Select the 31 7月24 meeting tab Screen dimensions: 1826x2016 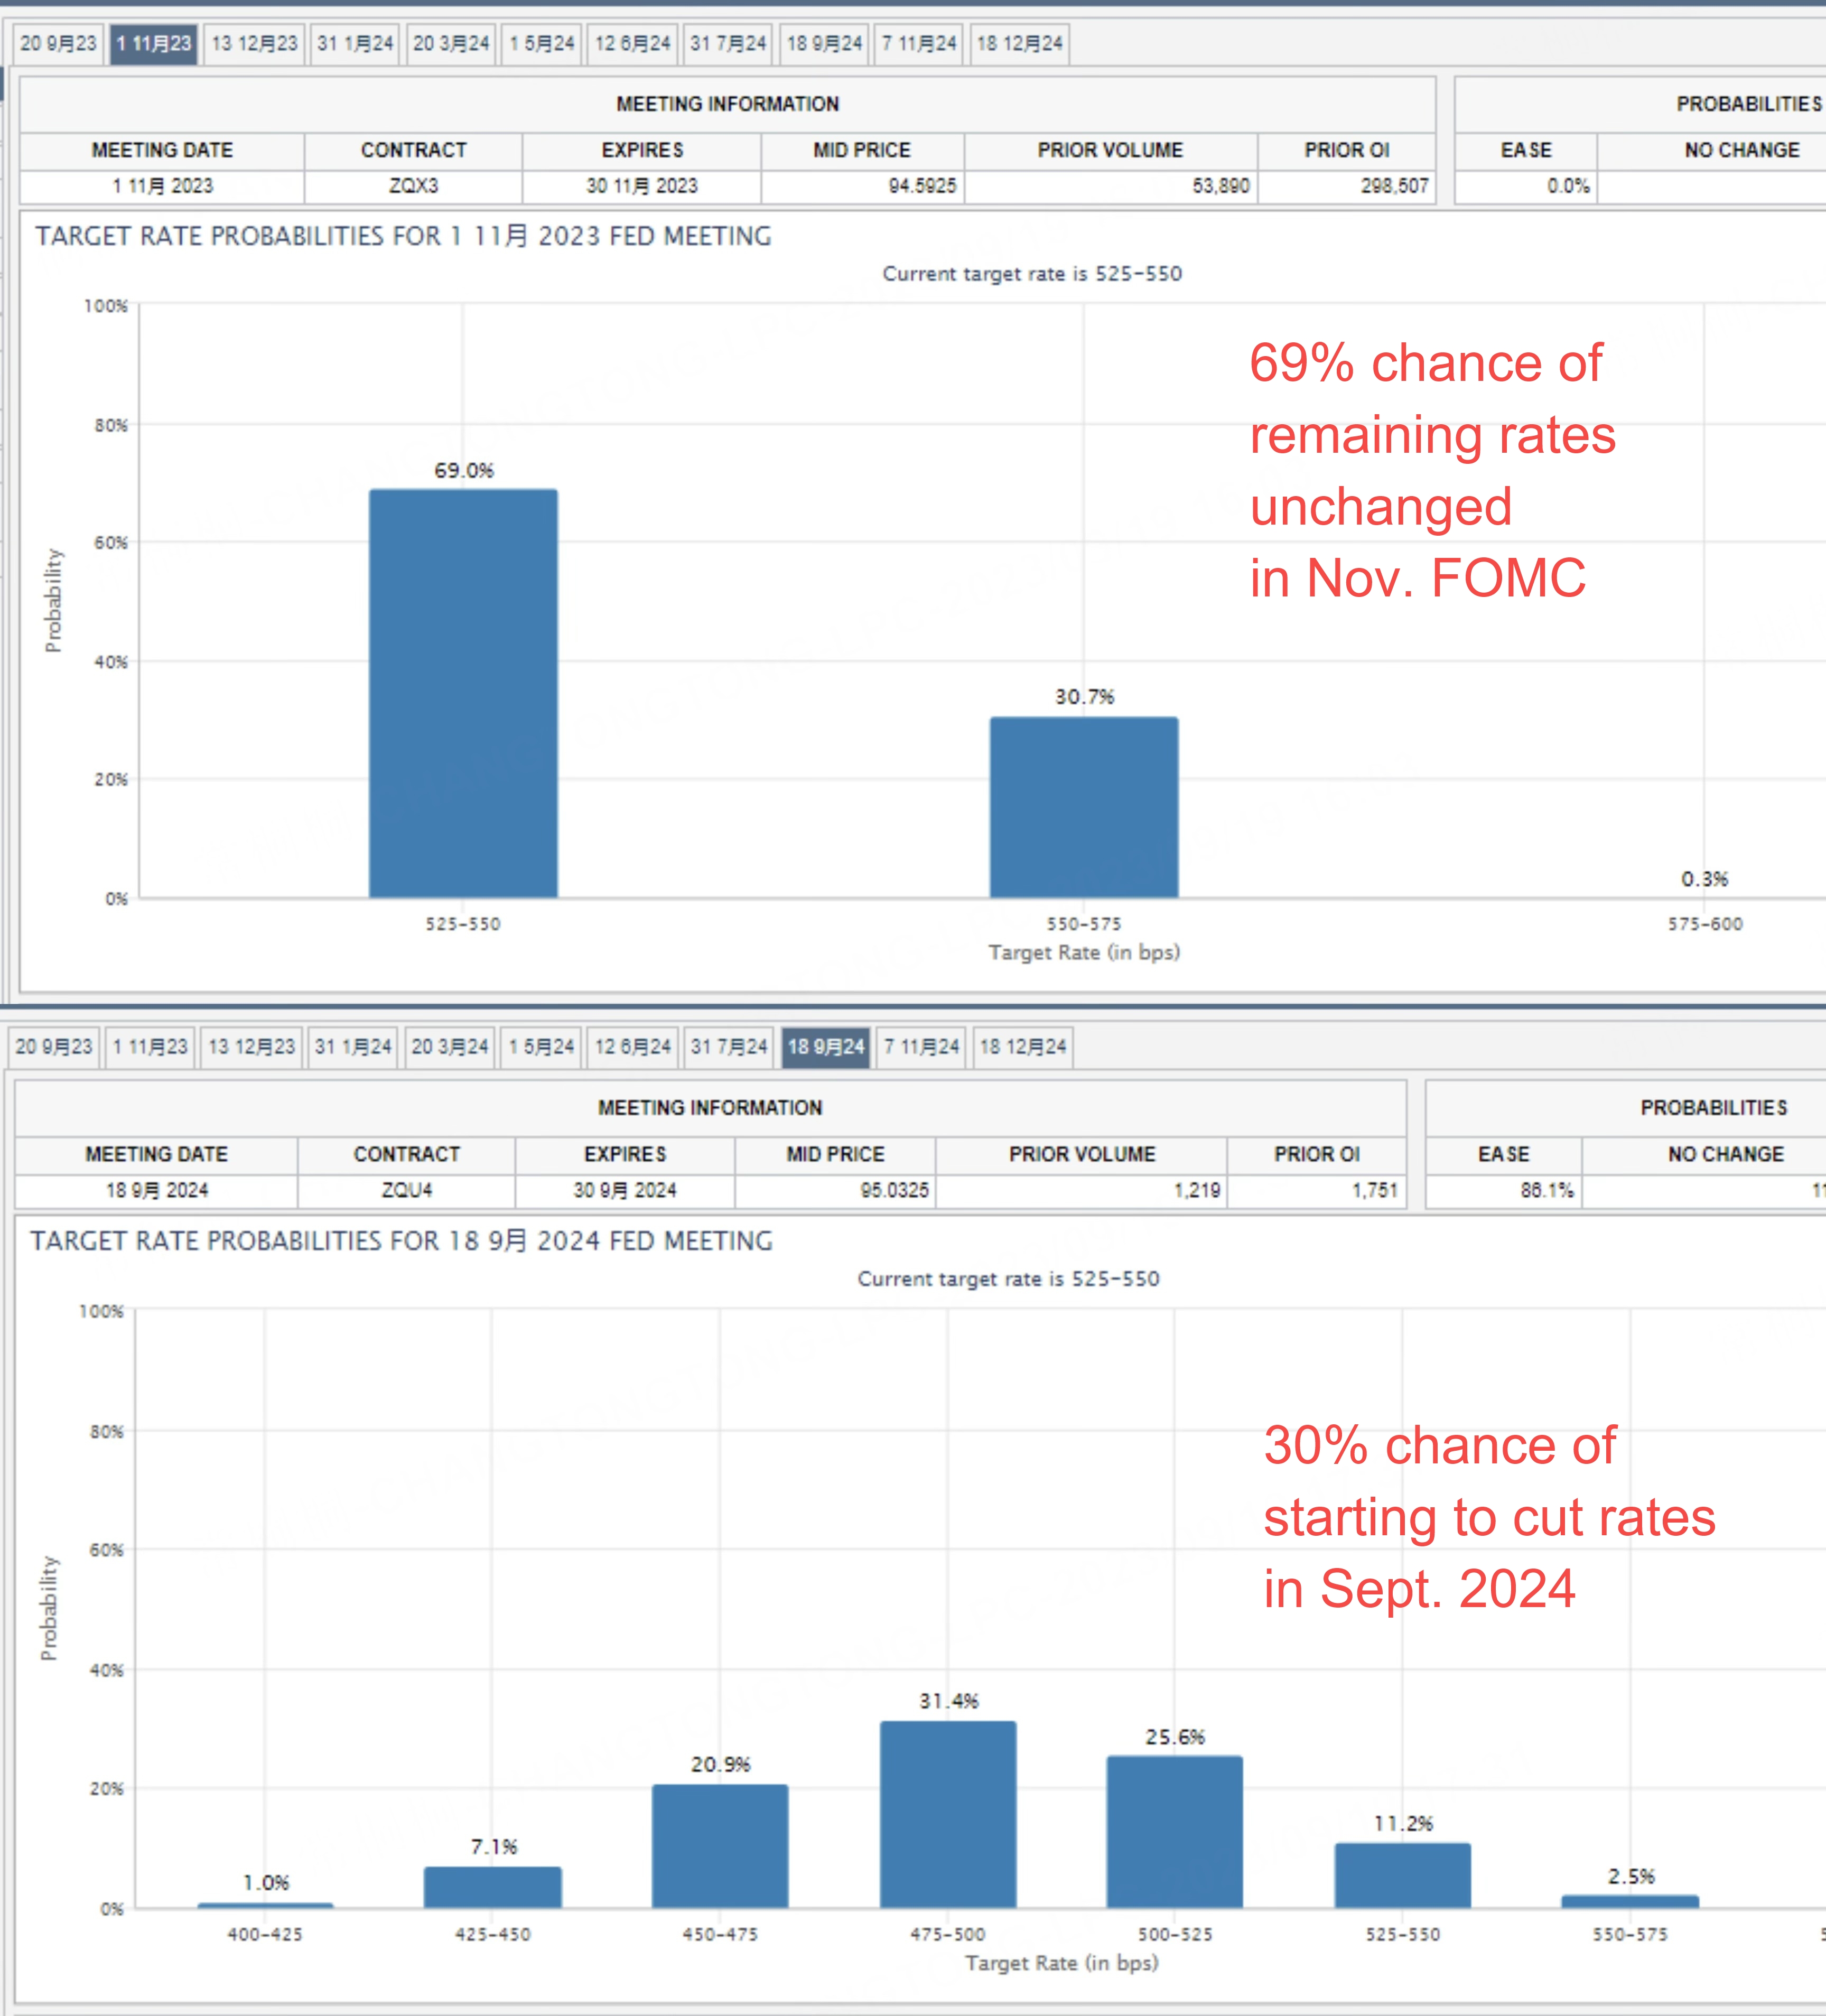point(729,43)
